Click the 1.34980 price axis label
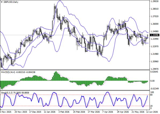The width and height of the screenshot is (160, 114). tap(154, 31)
